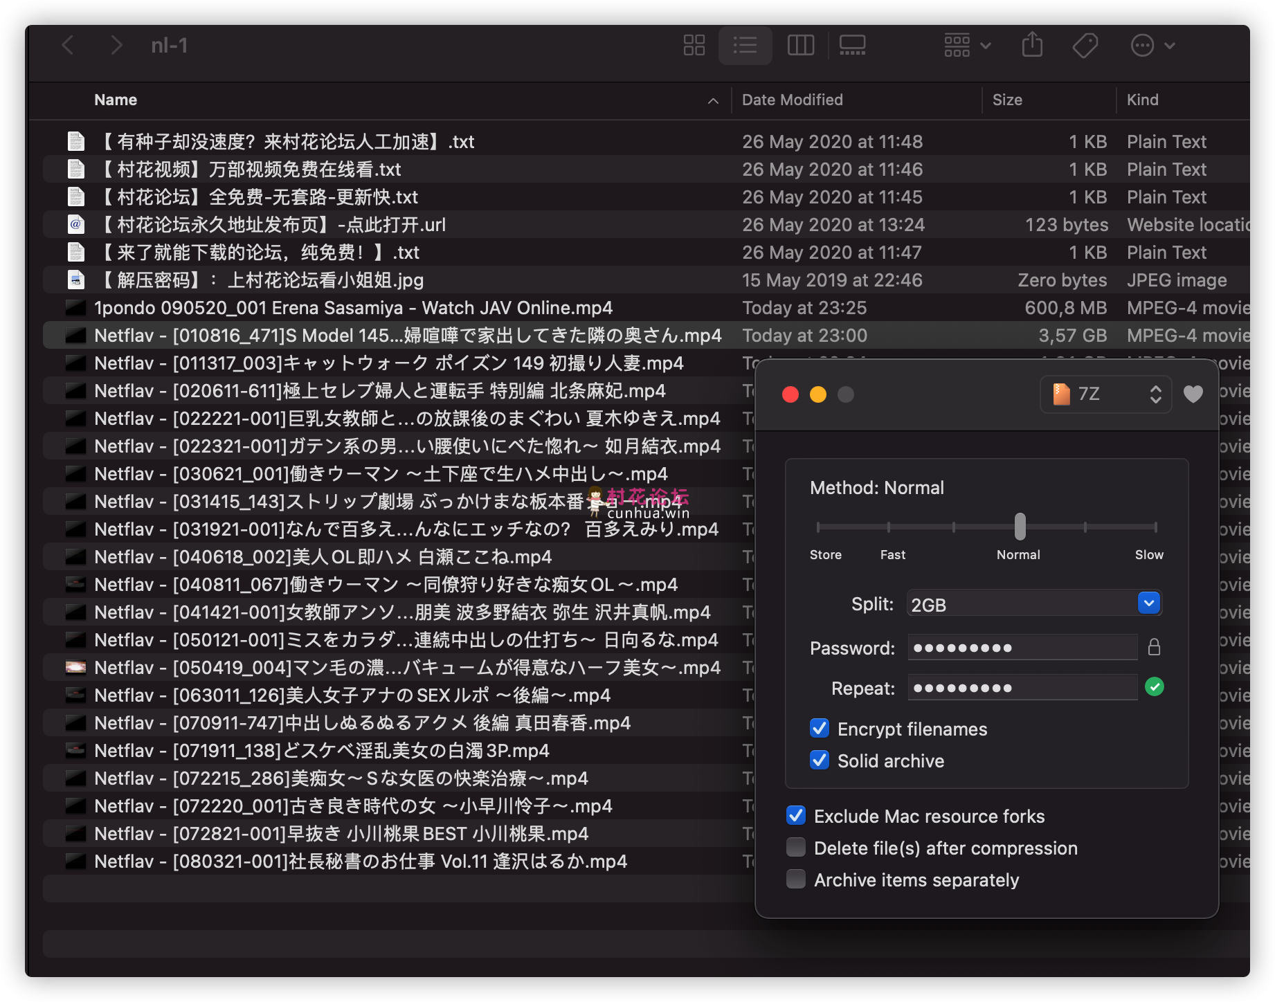The width and height of the screenshot is (1275, 1002).
Task: Click the Share toolbar icon
Action: [1032, 45]
